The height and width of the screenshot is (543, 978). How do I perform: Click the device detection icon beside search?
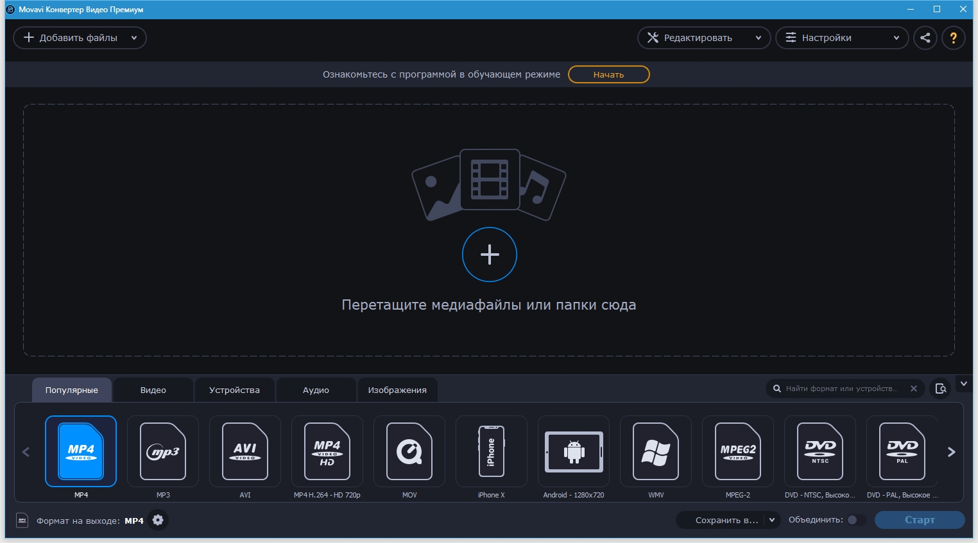click(940, 388)
